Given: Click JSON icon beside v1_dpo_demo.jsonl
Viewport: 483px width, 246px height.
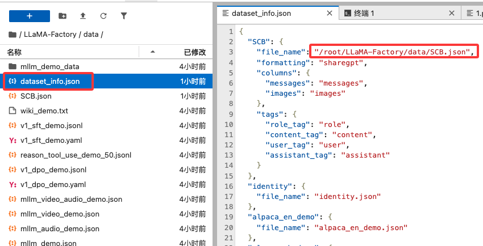Looking at the screenshot, I should click(13, 170).
